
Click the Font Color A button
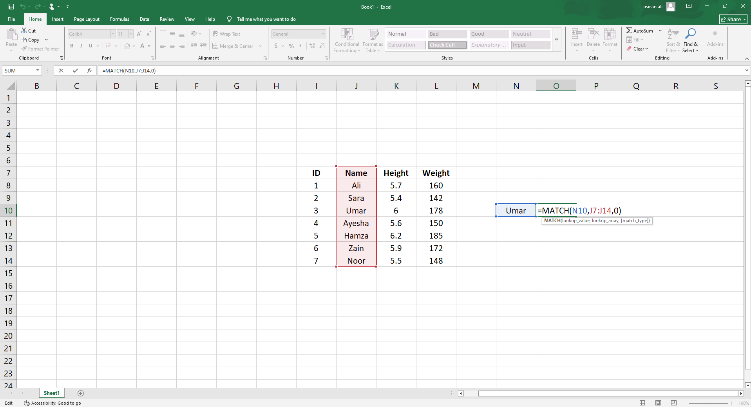coord(142,46)
